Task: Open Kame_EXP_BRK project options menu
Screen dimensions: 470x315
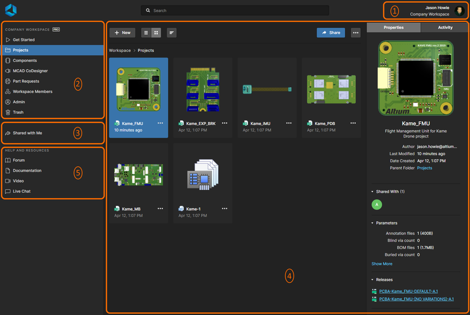Action: (224, 123)
